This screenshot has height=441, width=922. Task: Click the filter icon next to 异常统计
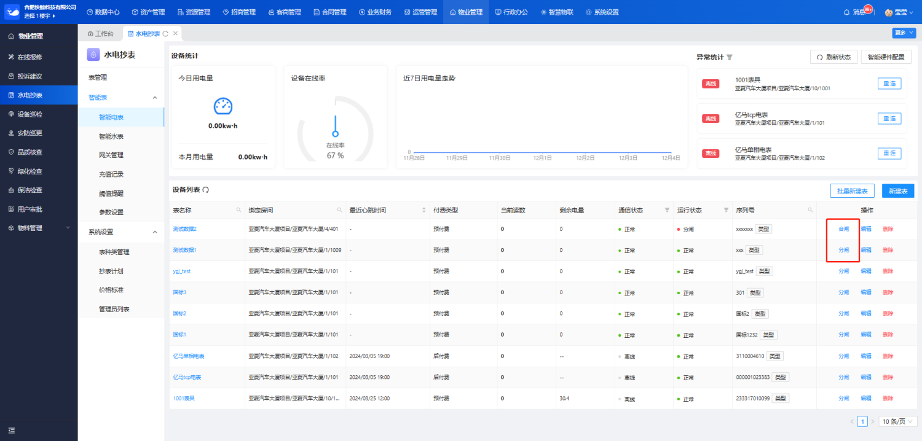[730, 57]
